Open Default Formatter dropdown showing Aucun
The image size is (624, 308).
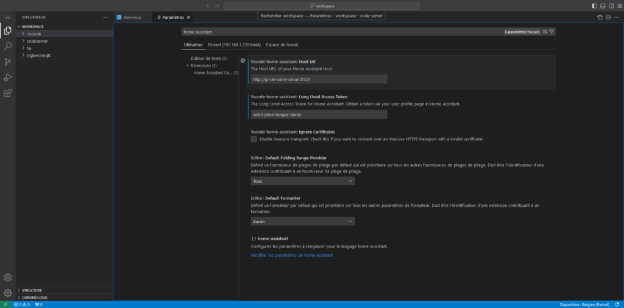(x=302, y=221)
